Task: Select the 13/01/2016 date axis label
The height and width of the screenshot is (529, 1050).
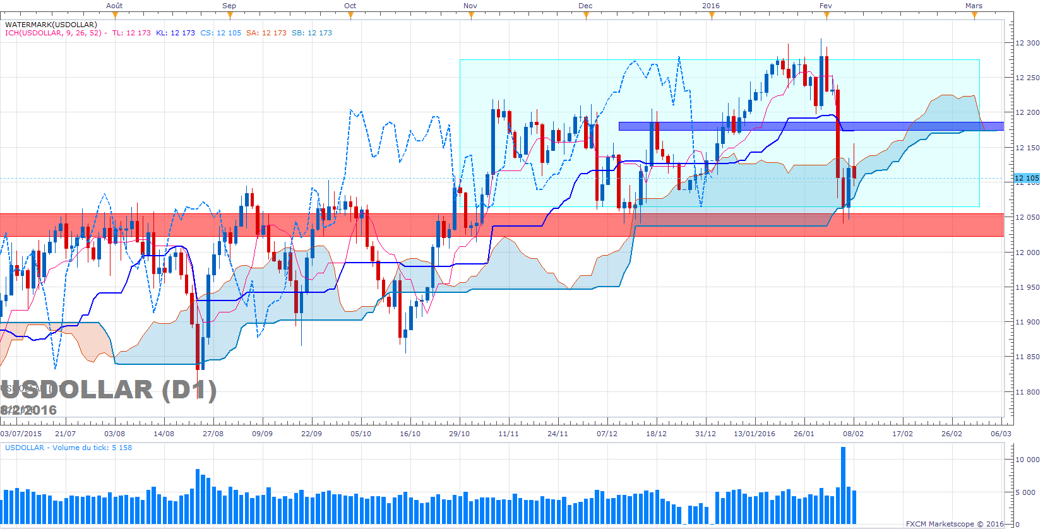Action: [x=755, y=434]
